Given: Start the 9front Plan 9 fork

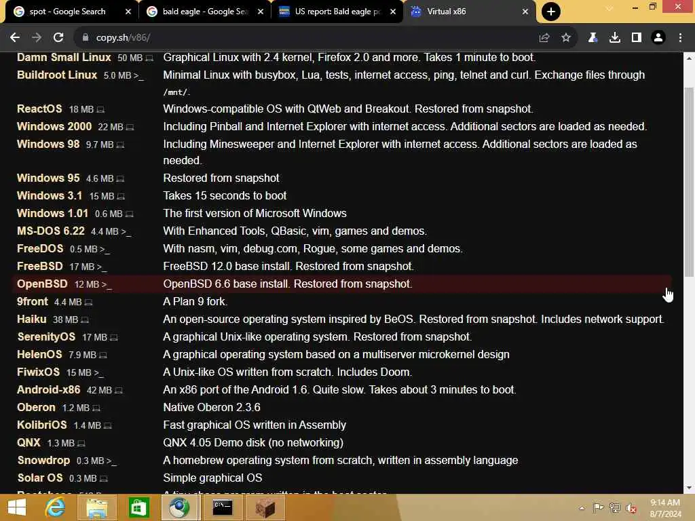Looking at the screenshot, I should point(32,302).
